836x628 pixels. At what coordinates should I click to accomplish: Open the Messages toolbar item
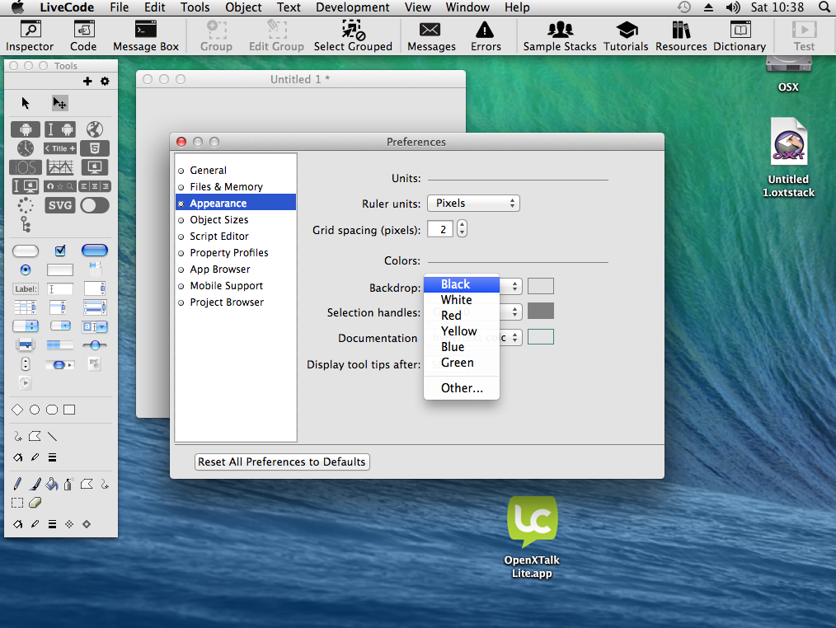click(x=431, y=35)
